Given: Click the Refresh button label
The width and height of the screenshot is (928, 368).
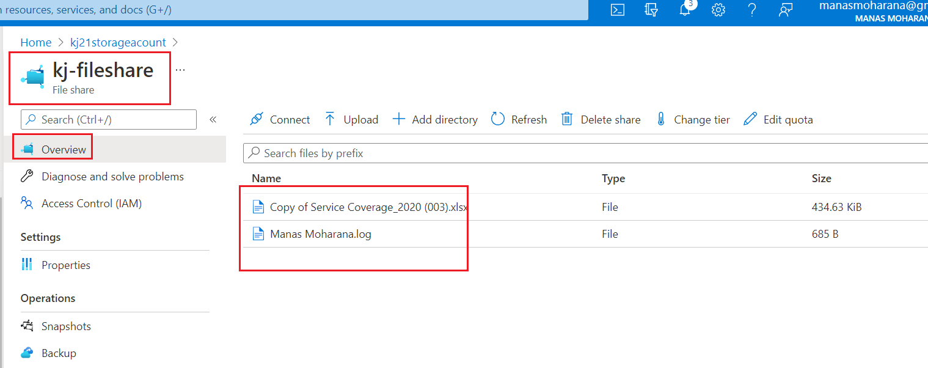Looking at the screenshot, I should point(529,120).
